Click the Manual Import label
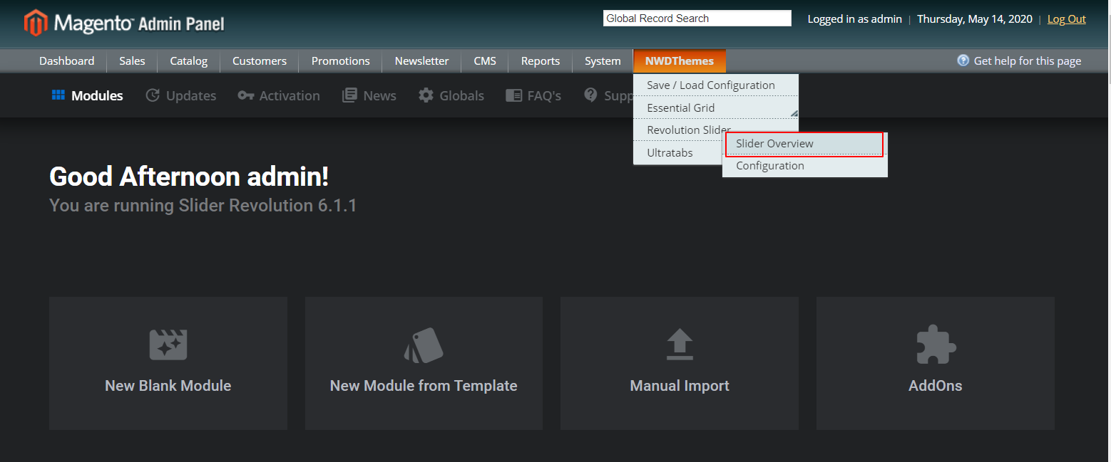Screen dimensions: 1111x462 point(680,386)
